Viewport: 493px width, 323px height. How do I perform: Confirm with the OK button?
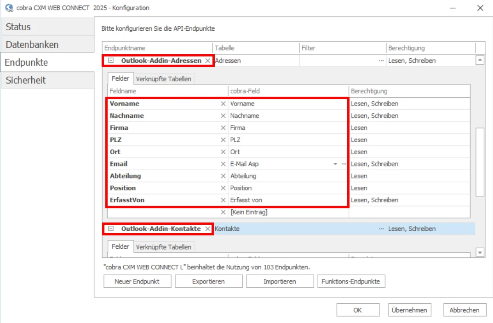pyautogui.click(x=358, y=310)
